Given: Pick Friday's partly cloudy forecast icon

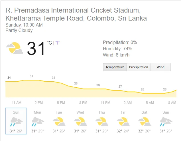Looking at the screenshot, I should point(123,122).
